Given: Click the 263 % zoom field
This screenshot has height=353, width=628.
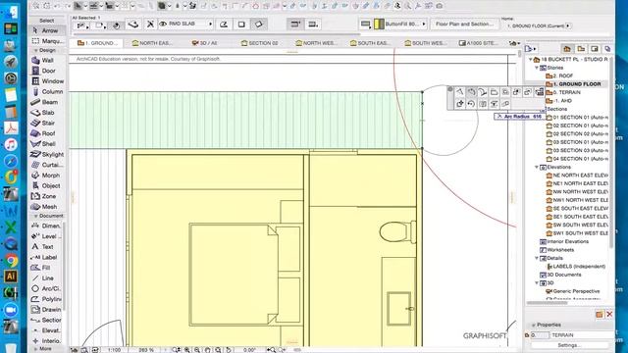Looking at the screenshot, I should pyautogui.click(x=146, y=350).
